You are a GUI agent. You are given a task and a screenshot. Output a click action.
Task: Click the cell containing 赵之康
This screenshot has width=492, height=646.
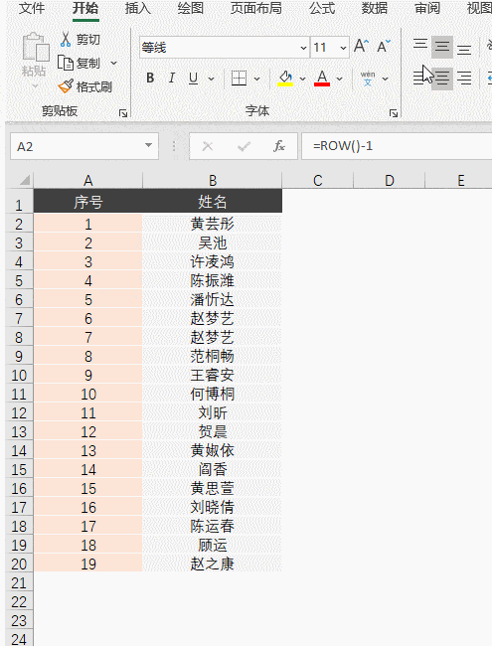pos(213,564)
